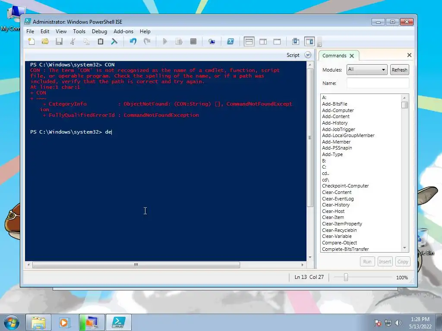This screenshot has height=331, width=442.
Task: Select Checkpoint-Computer in command list
Action: pos(345,186)
